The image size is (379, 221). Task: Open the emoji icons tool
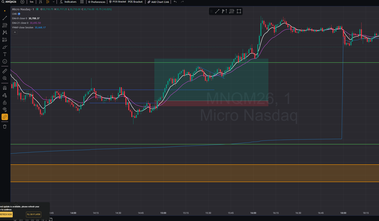click(5, 62)
